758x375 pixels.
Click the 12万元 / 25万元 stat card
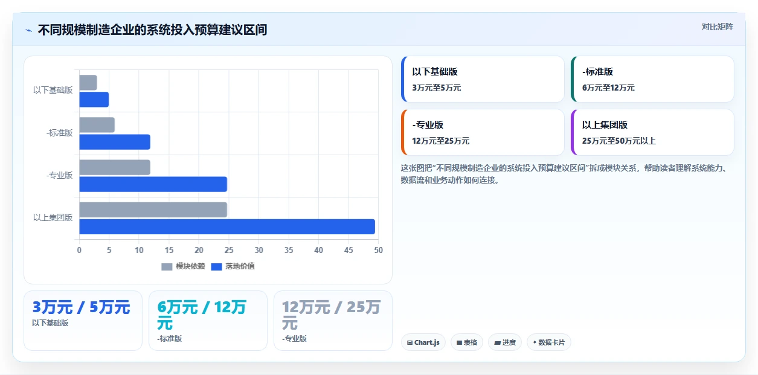click(x=333, y=321)
